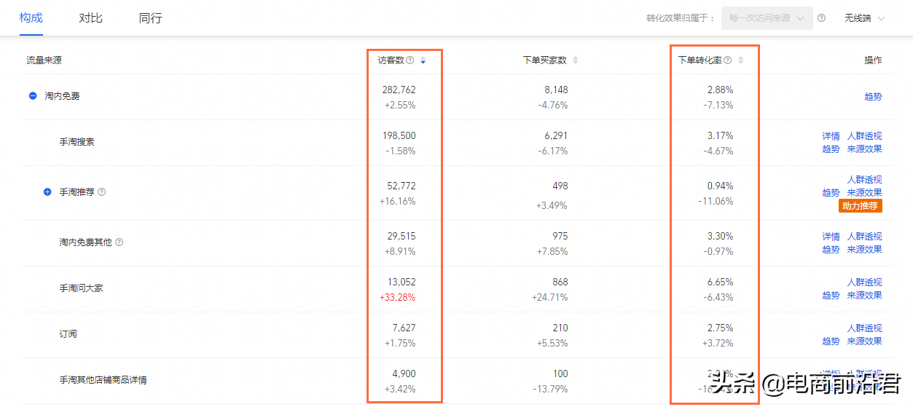Image resolution: width=913 pixels, height=407 pixels.
Task: Expand the 手淘推荐 row plus icon
Action: pos(47,192)
